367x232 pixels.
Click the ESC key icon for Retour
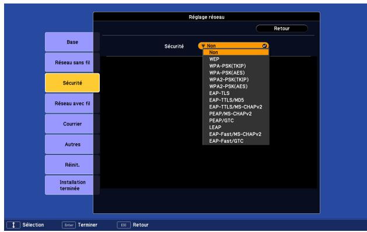tap(124, 225)
